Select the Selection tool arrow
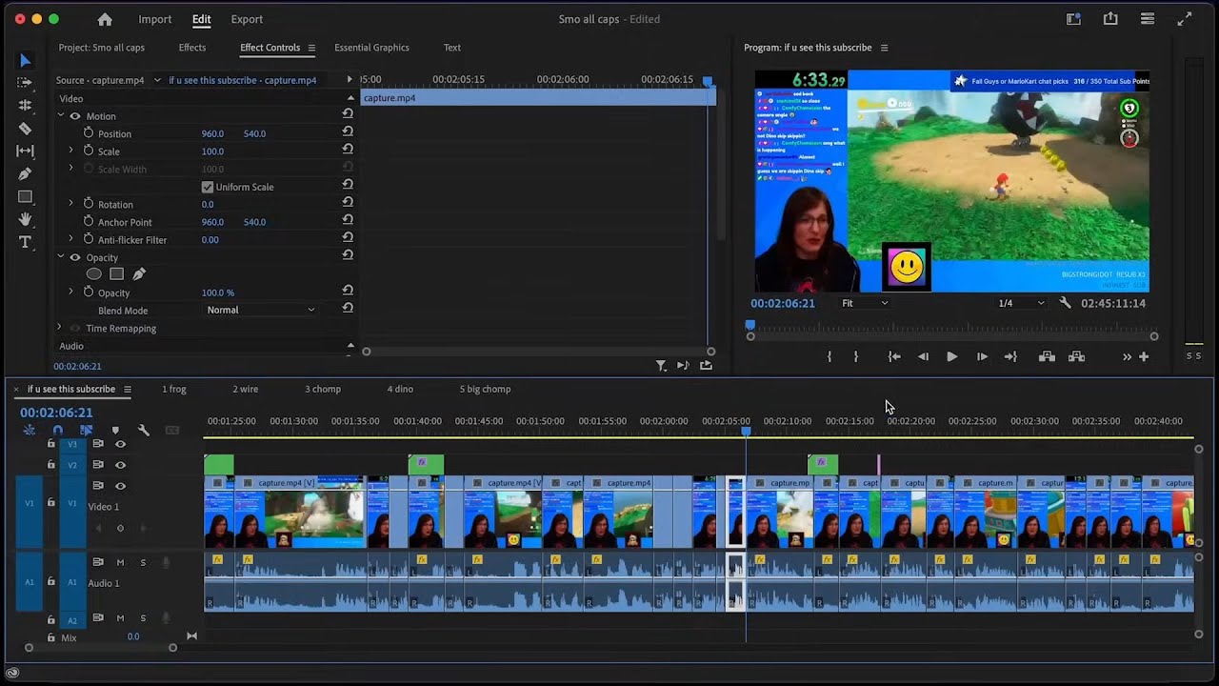The height and width of the screenshot is (686, 1219). [x=26, y=61]
